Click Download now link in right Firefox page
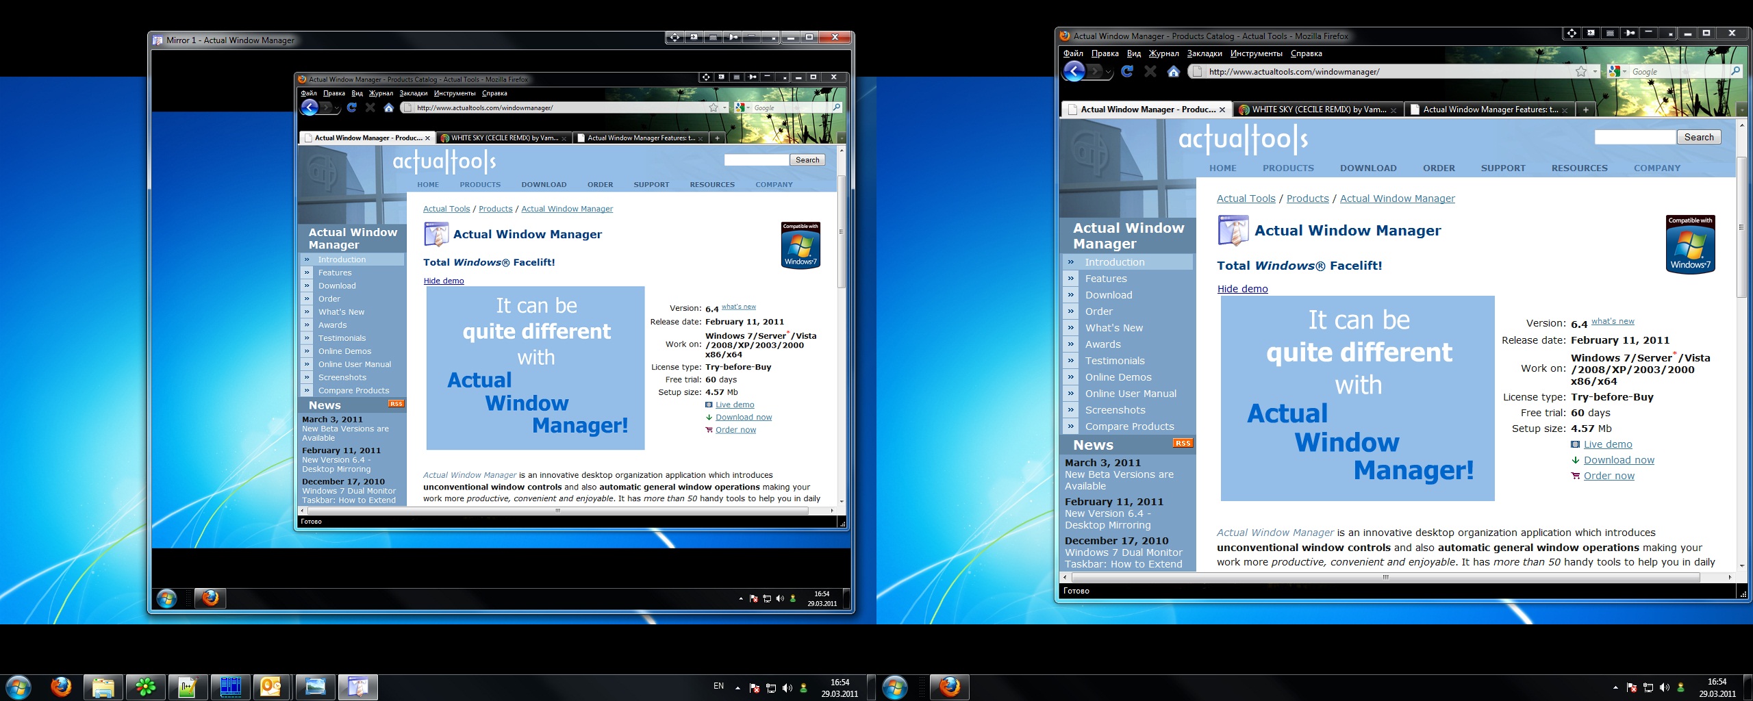Viewport: 1753px width, 701px height. click(x=1619, y=460)
